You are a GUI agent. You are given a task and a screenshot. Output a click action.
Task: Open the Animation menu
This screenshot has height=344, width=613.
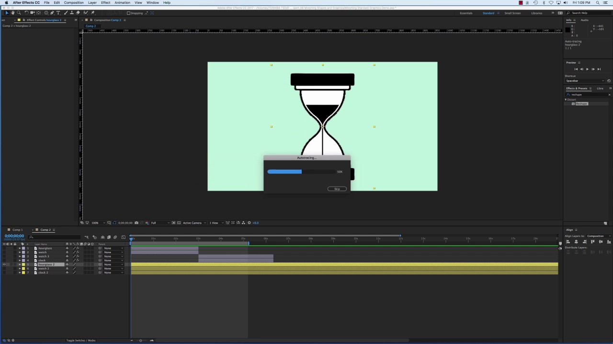(122, 3)
